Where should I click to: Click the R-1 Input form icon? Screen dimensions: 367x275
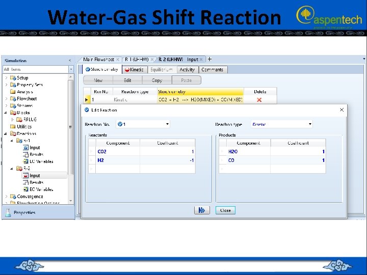[x=25, y=148]
